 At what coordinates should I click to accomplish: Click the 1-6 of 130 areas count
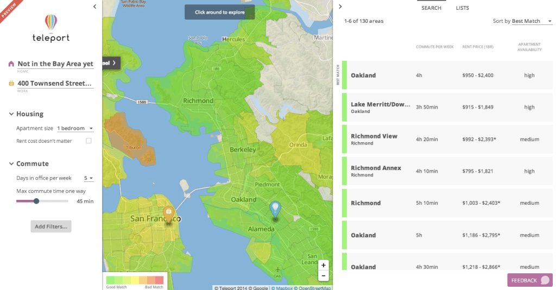coord(364,21)
